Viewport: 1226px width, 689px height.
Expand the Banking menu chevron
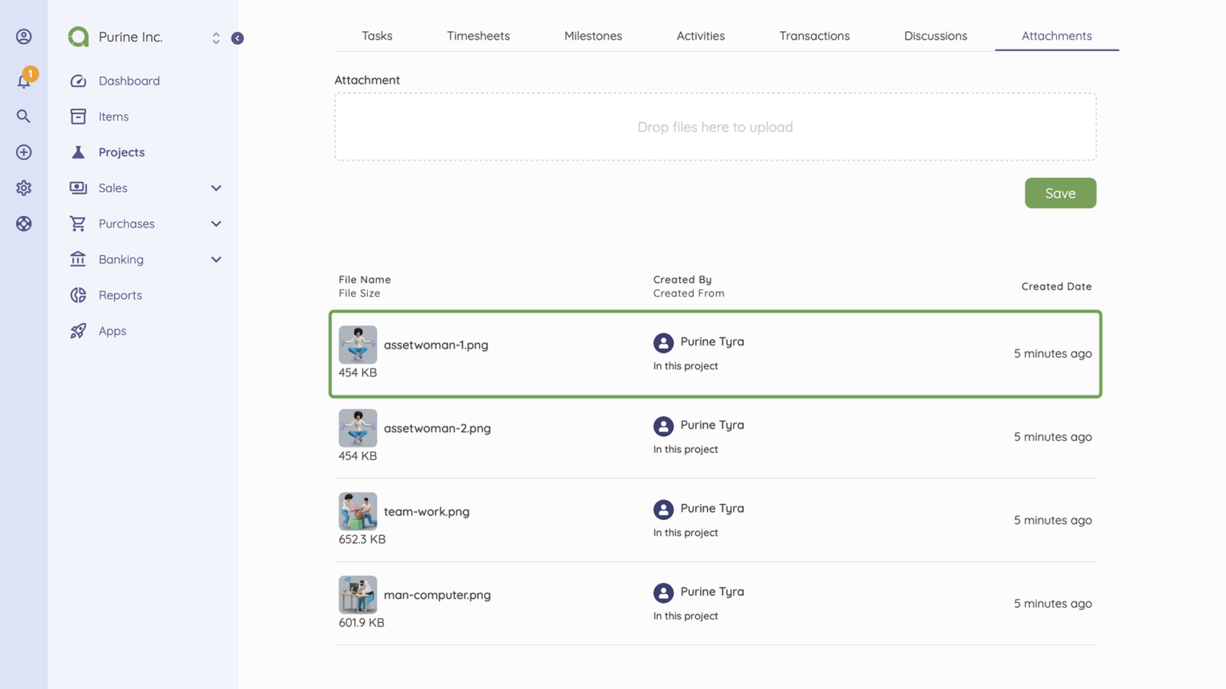point(216,259)
